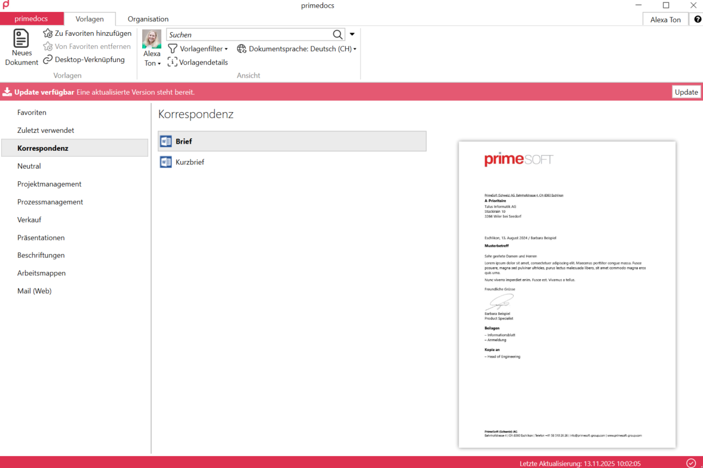Image resolution: width=703 pixels, height=468 pixels.
Task: Click the Alexa Ton user button
Action: pos(665,19)
